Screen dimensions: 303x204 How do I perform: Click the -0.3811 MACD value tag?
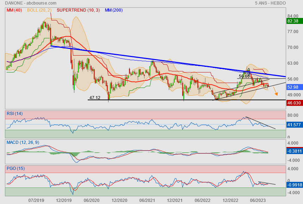(x=295, y=151)
